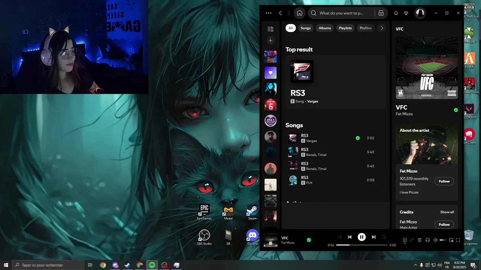Open the Medal desktop shortcut
The width and height of the screenshot is (481, 270).
(228, 212)
